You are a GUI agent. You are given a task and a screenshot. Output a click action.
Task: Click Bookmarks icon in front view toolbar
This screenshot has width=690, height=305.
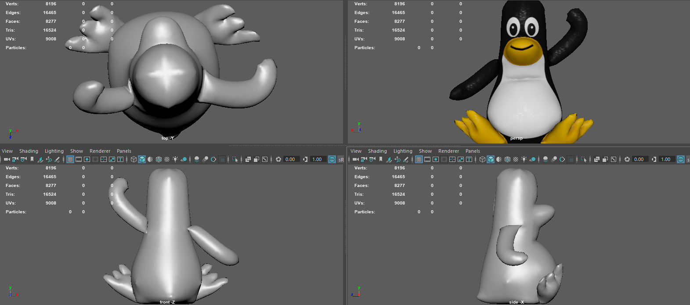[32, 159]
